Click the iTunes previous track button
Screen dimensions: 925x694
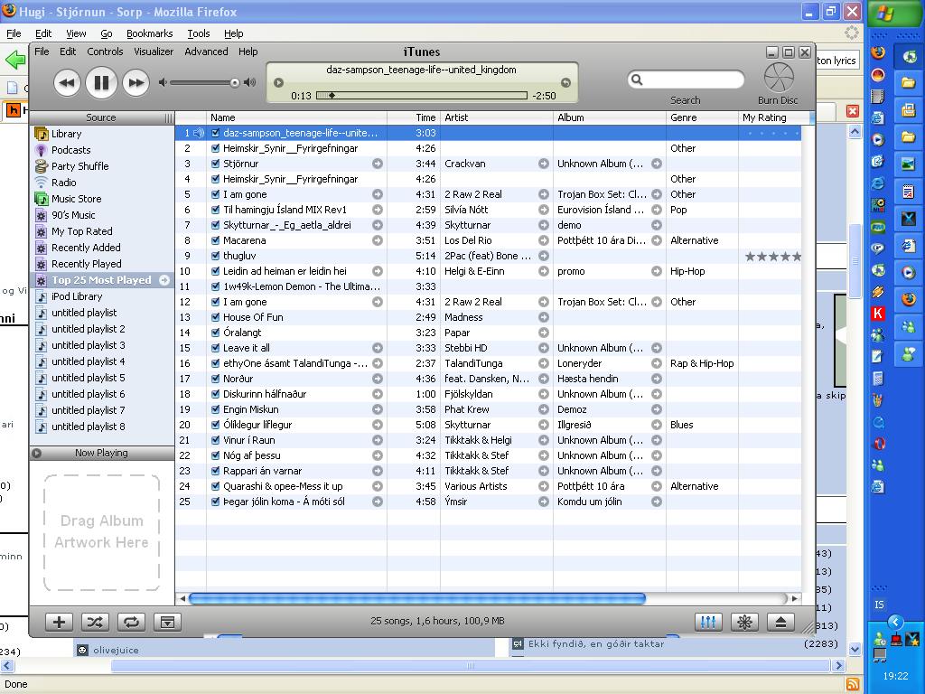(x=67, y=82)
